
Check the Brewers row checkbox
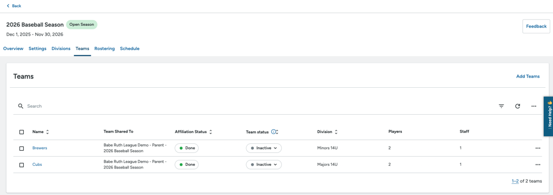tap(22, 149)
